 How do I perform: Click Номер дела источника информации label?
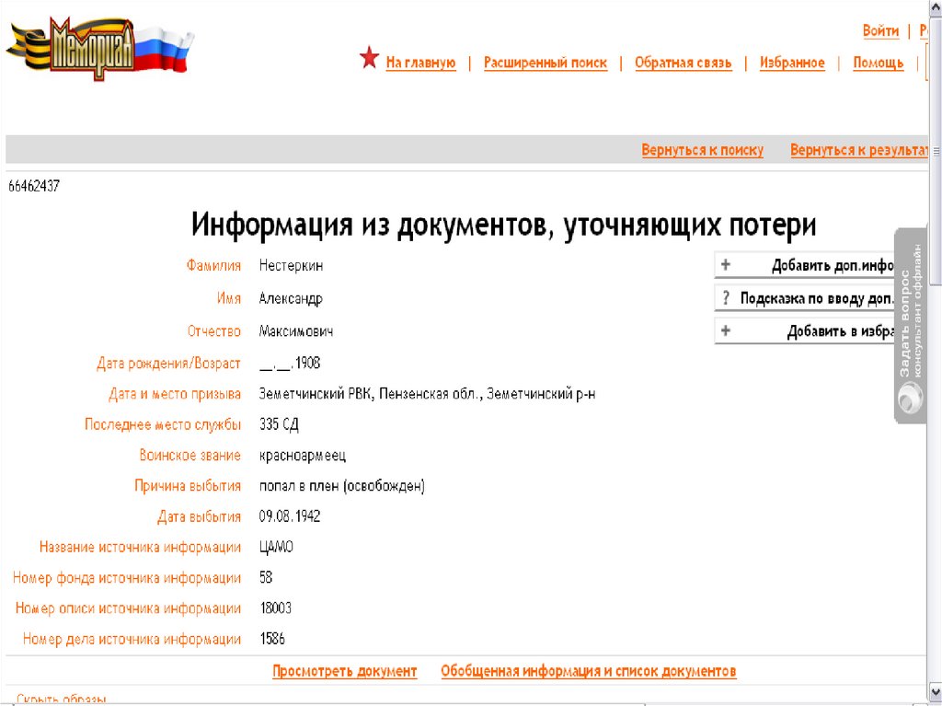pyautogui.click(x=132, y=639)
